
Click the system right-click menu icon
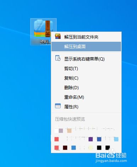(58, 58)
